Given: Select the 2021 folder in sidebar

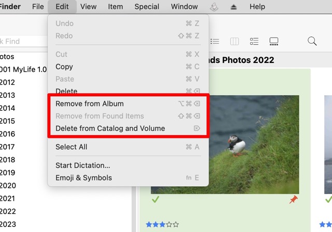Looking at the screenshot, I should (x=7, y=199).
